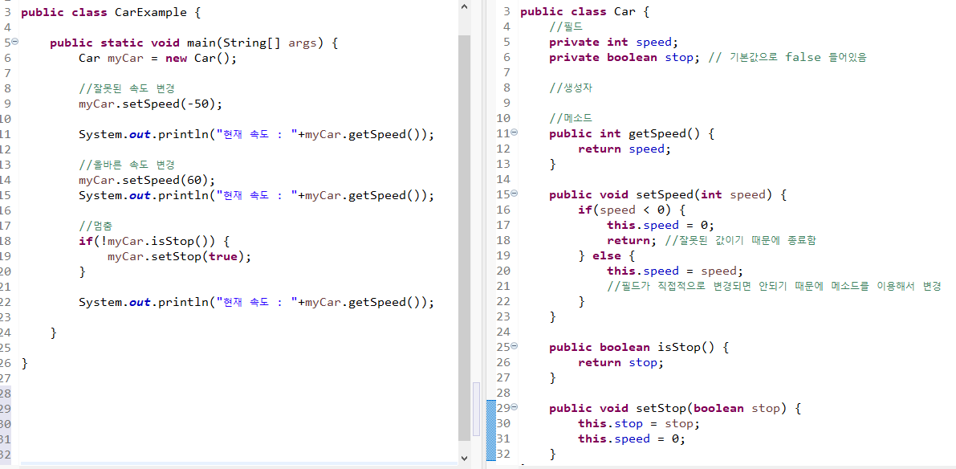956x469 pixels.
Task: Click the 'return stop;' statement
Action: [x=620, y=362]
